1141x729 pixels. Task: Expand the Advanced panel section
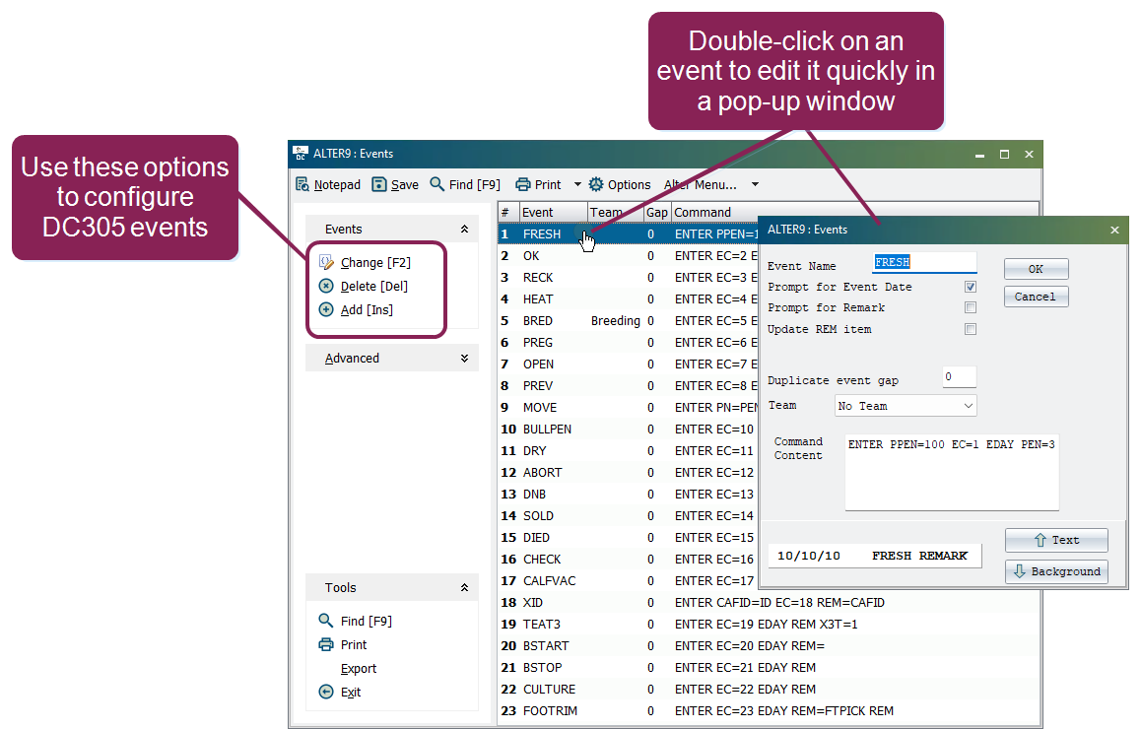(x=464, y=358)
